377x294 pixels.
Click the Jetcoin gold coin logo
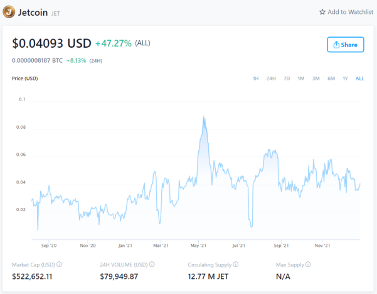click(x=9, y=11)
